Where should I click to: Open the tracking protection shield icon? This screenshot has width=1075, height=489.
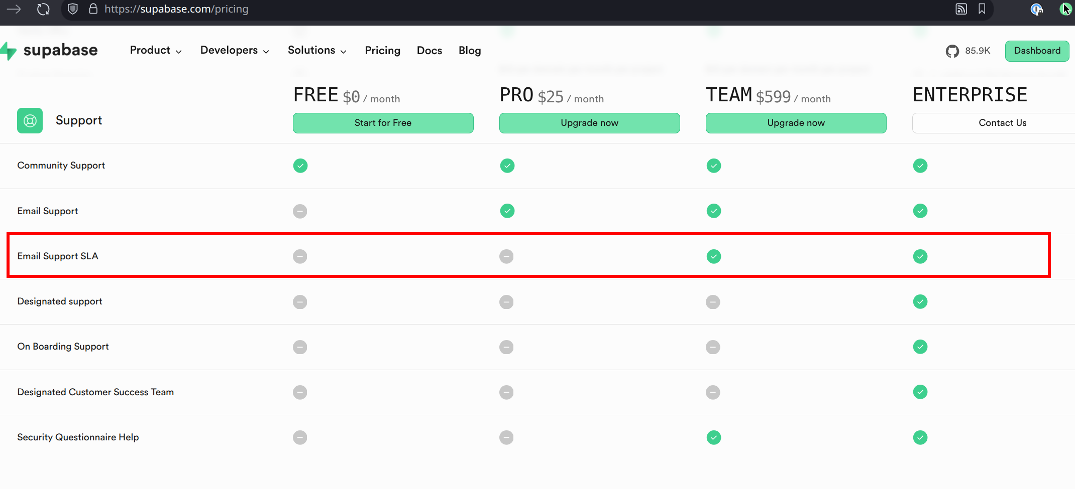(73, 9)
